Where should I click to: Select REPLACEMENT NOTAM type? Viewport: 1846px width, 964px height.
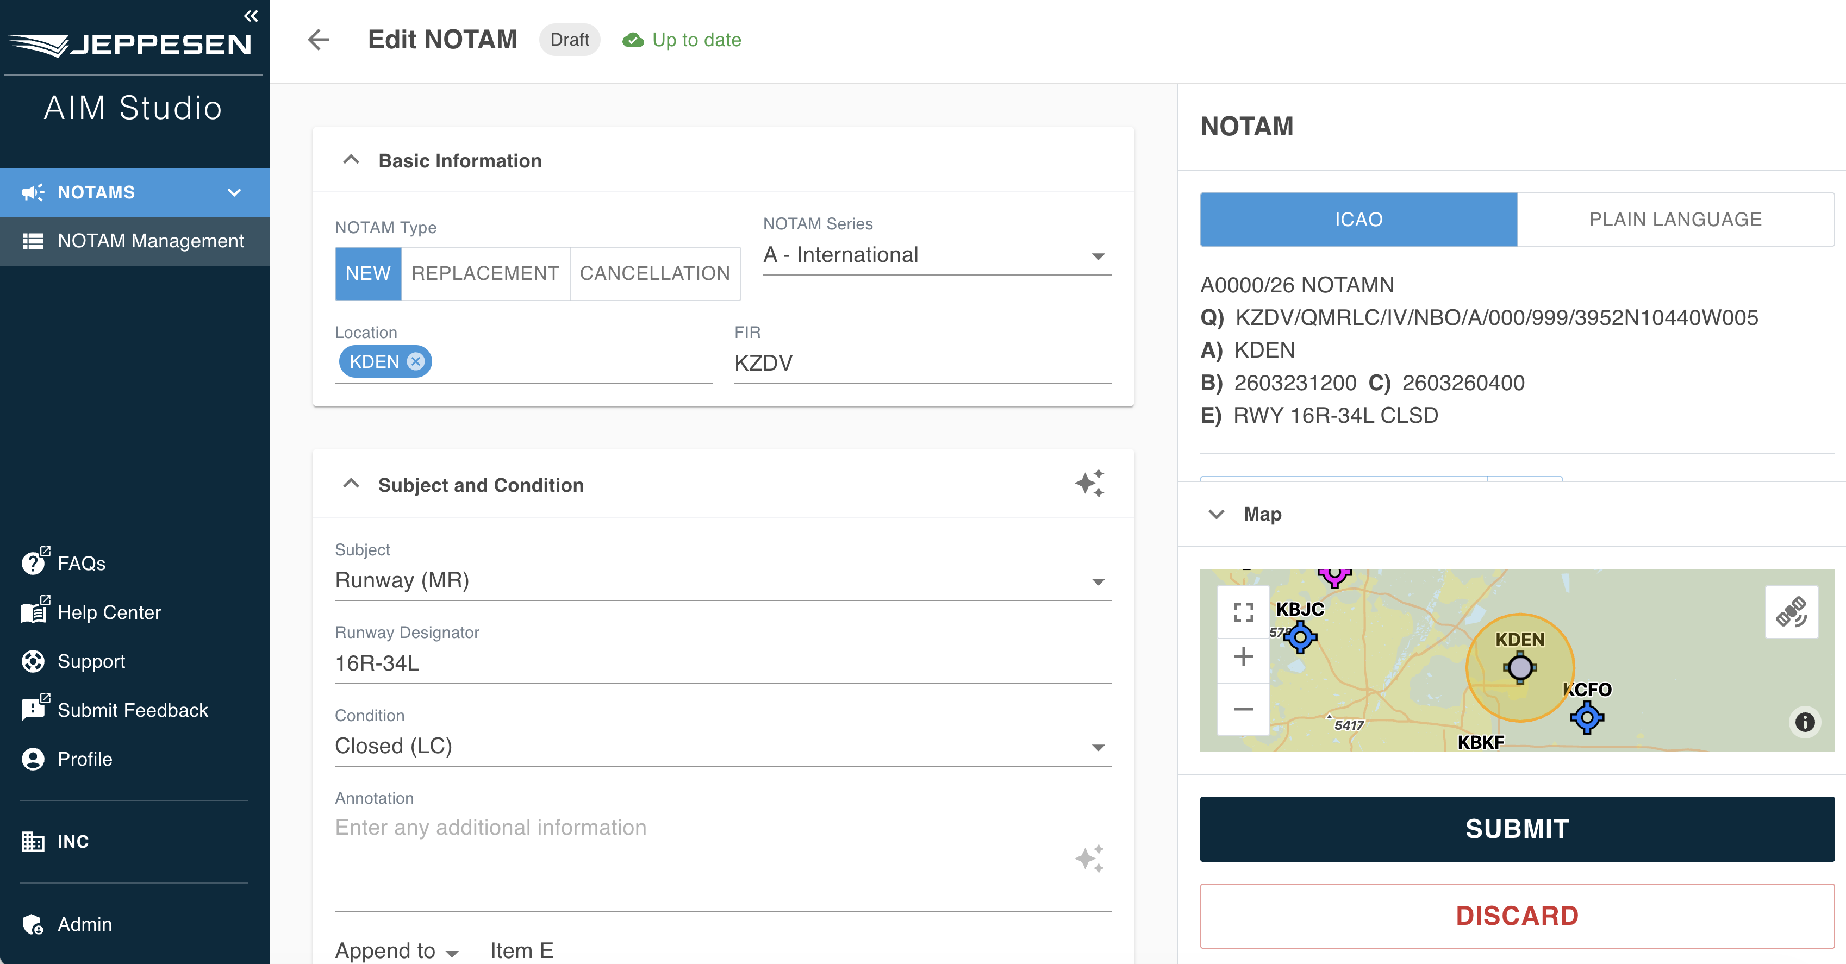tap(485, 273)
